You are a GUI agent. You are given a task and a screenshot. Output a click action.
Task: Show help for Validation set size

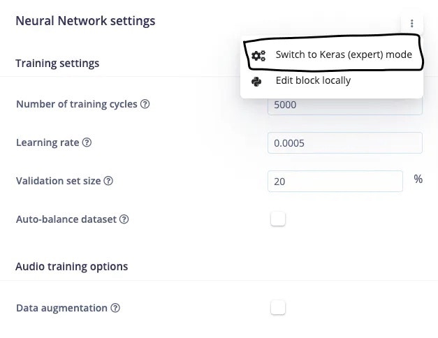108,181
